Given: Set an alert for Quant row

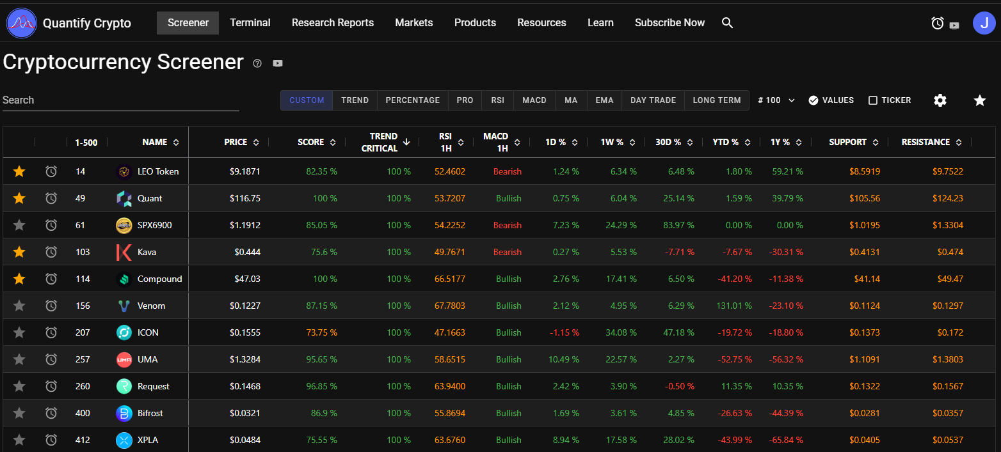Looking at the screenshot, I should point(51,198).
